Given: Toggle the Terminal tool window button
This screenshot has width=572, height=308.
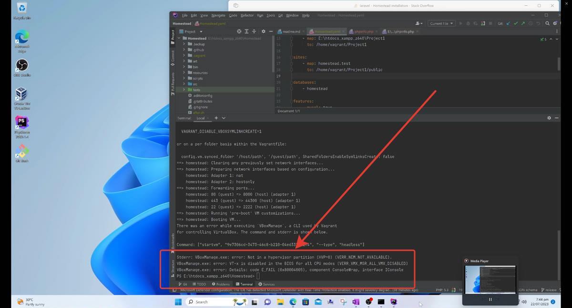Looking at the screenshot, I should [244, 284].
